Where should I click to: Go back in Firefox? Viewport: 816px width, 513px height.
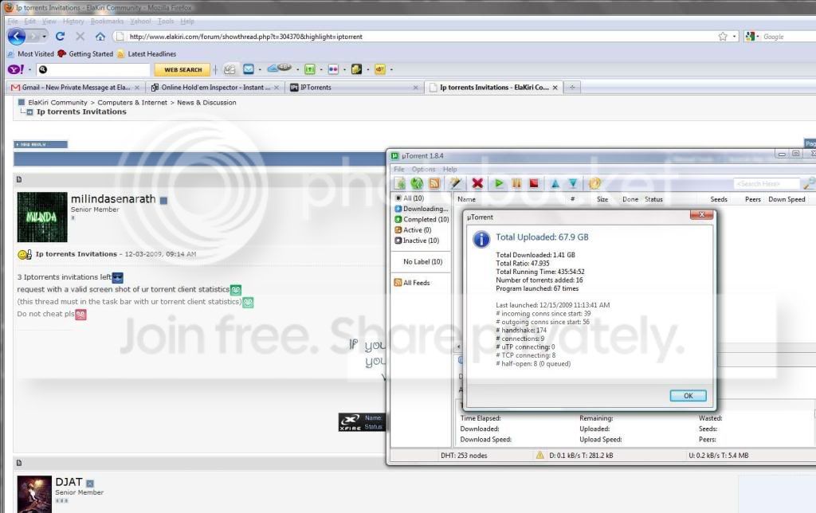(x=17, y=37)
